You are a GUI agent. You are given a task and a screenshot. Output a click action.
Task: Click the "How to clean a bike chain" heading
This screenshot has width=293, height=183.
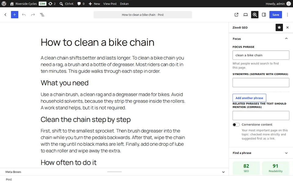[98, 42]
